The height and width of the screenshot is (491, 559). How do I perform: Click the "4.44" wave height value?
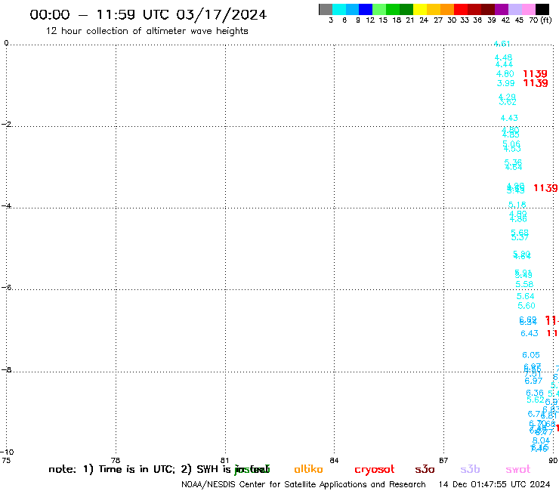(x=504, y=64)
